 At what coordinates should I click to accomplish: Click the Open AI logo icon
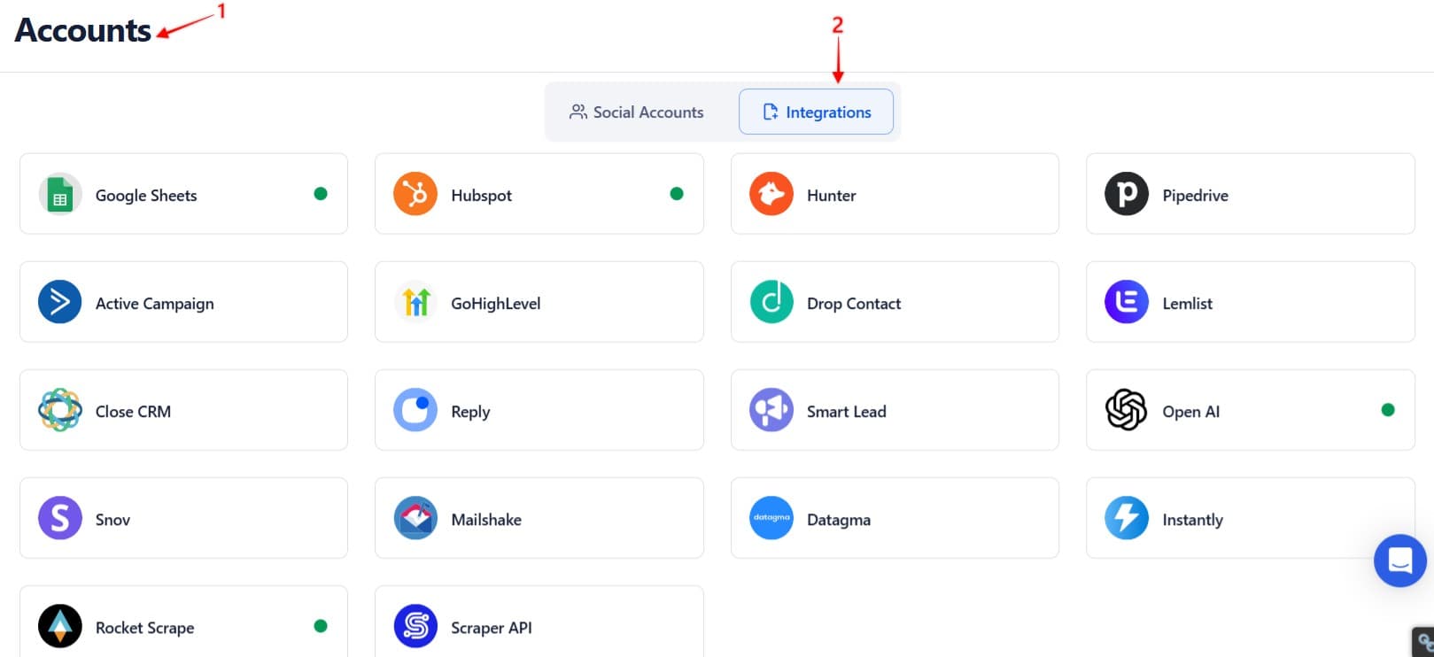(x=1127, y=411)
